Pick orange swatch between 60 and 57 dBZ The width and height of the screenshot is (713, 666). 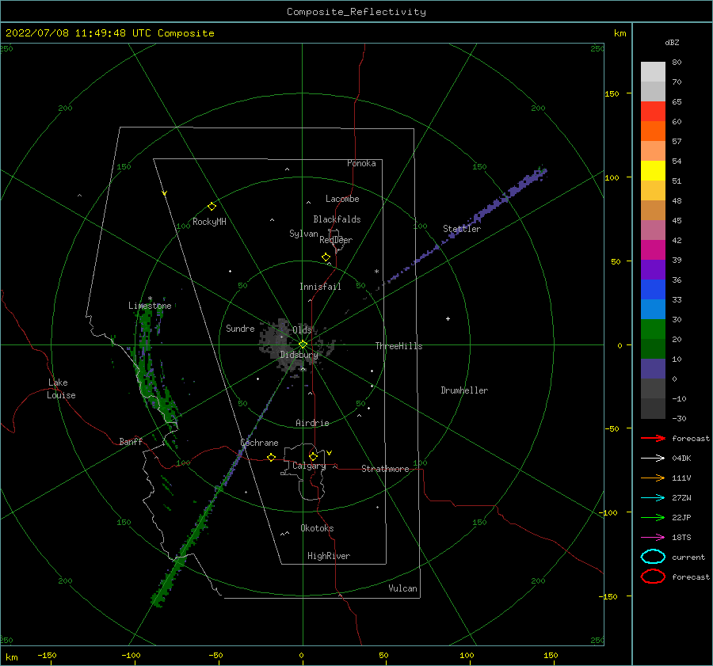click(653, 131)
